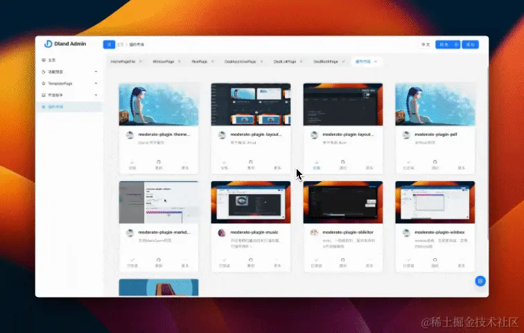The width and height of the screenshot is (524, 333).
Task: Click the moderate-plugin-theme title
Action: point(164,135)
